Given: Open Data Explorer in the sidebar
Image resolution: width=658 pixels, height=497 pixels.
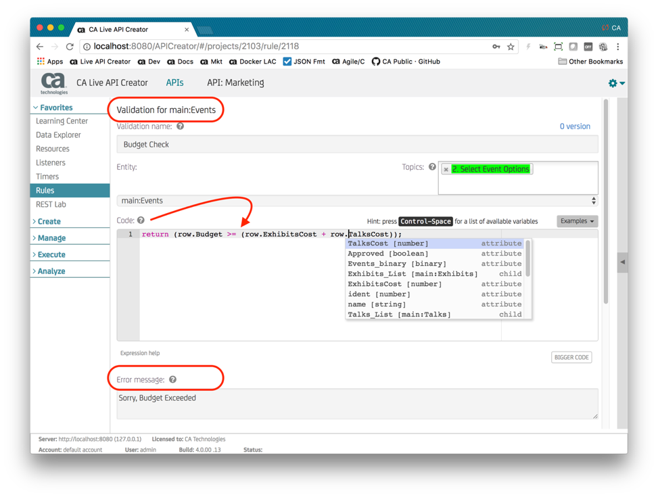Looking at the screenshot, I should [58, 135].
